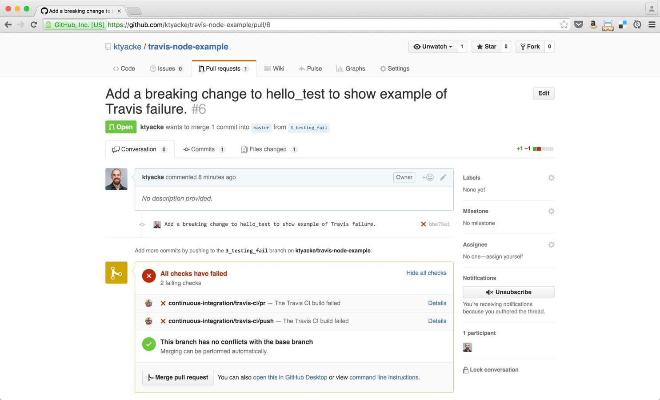Click the circular sync extension icon
The image size is (660, 400).
click(637, 25)
